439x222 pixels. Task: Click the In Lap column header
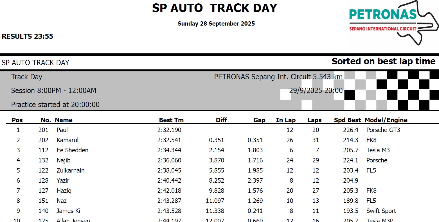[286, 120]
